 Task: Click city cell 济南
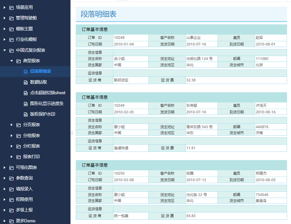tap(271, 133)
